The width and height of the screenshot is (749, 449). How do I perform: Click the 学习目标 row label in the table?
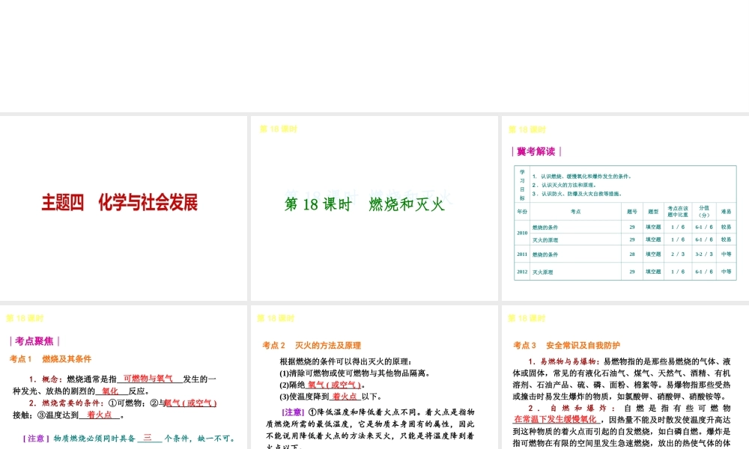click(522, 185)
